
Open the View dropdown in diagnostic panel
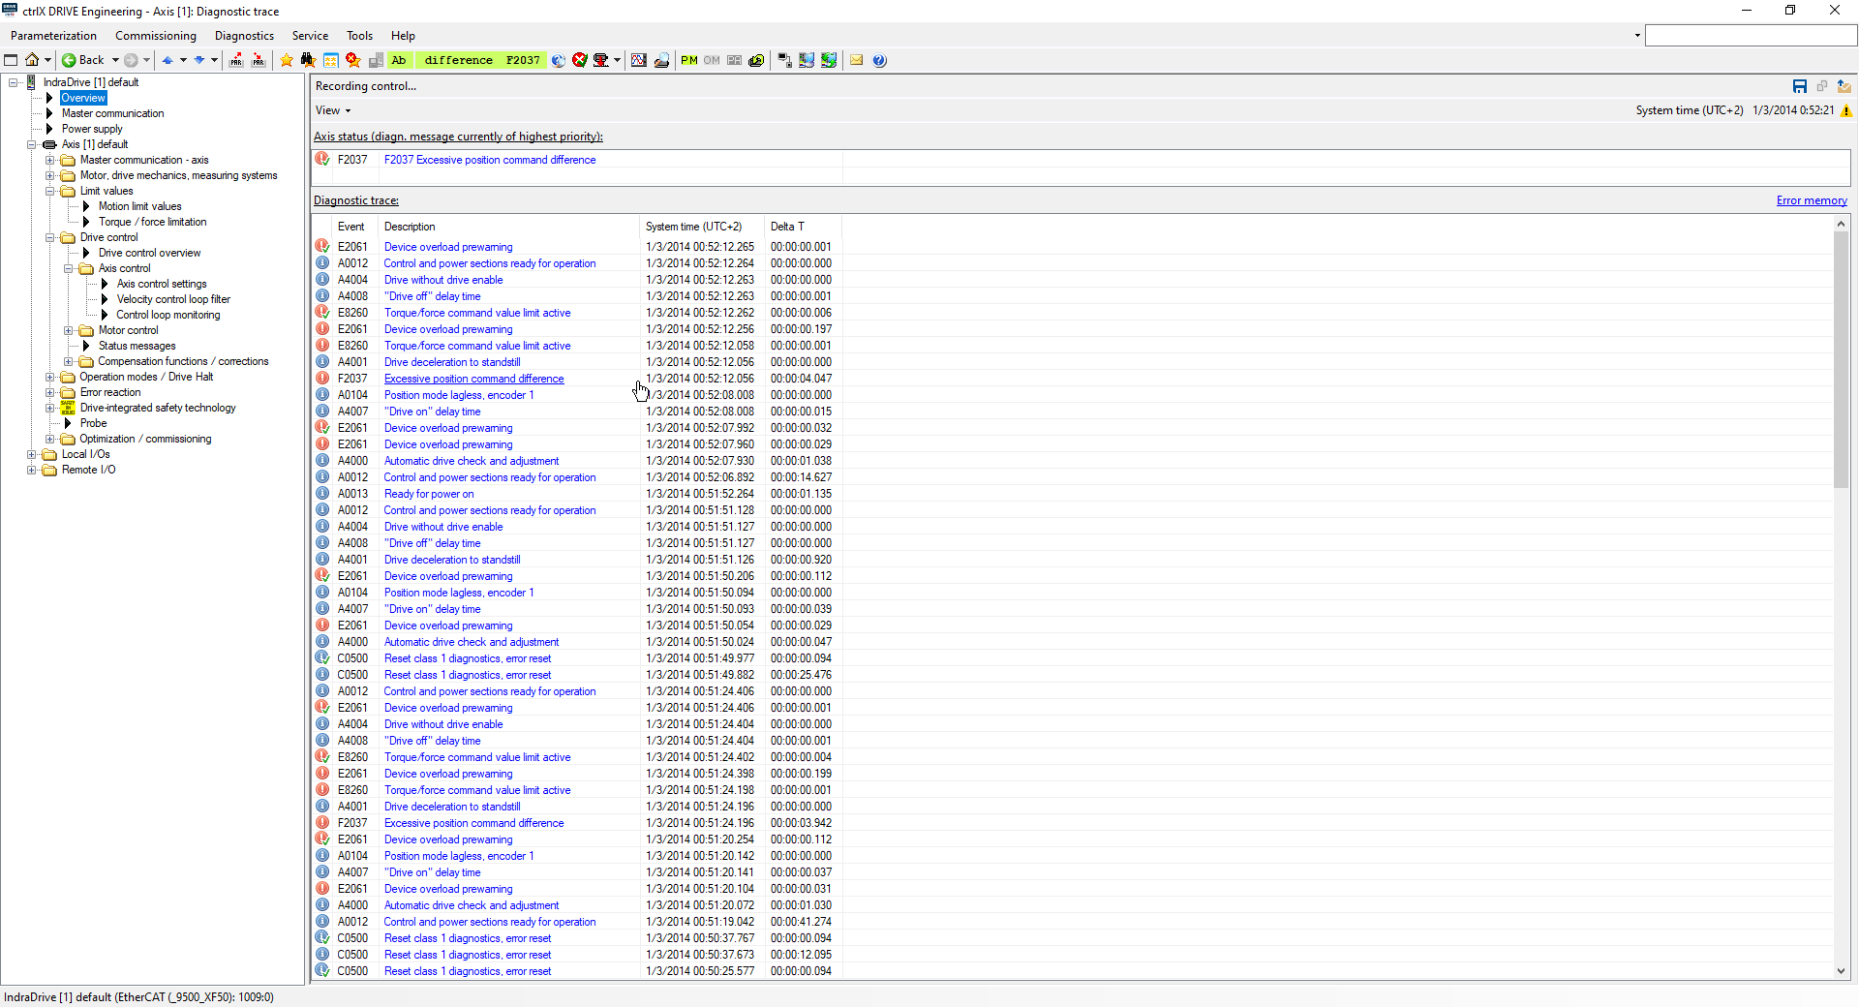[x=333, y=110]
